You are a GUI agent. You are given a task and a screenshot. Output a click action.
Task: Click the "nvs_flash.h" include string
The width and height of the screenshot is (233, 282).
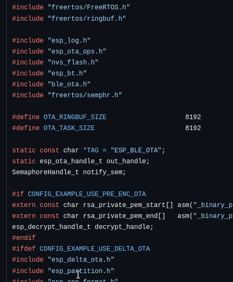(x=73, y=63)
